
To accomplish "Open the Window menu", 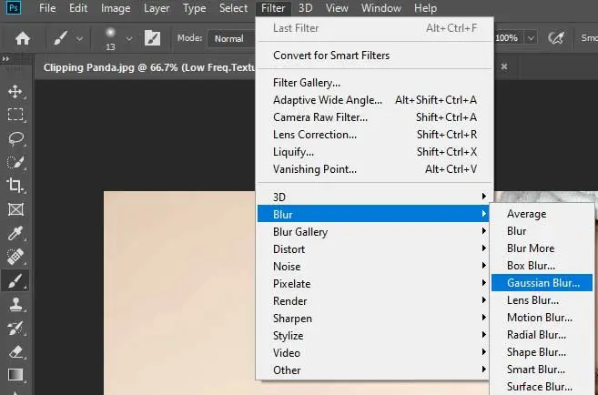I will coord(381,8).
